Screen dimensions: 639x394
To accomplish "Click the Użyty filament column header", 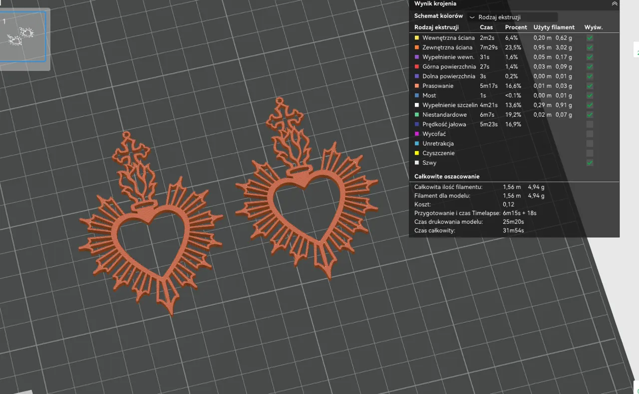I will 554,27.
